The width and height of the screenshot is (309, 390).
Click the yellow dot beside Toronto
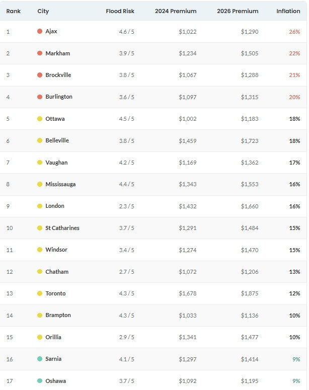pyautogui.click(x=40, y=293)
